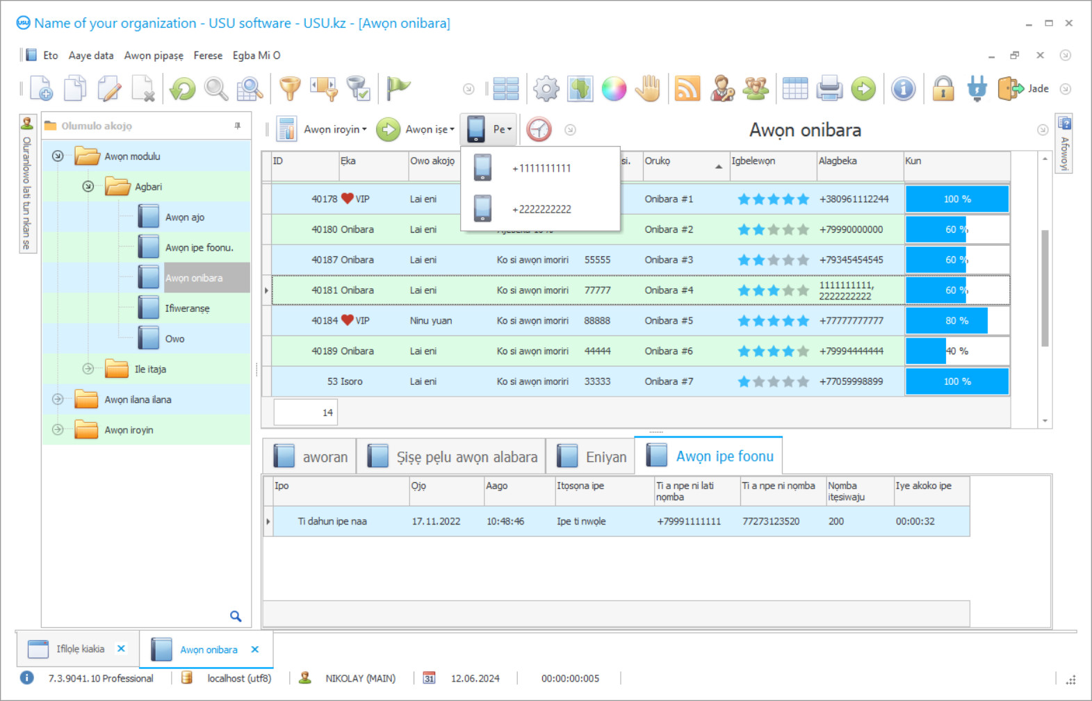
Task: Click the padlock lock icon
Action: click(x=943, y=88)
